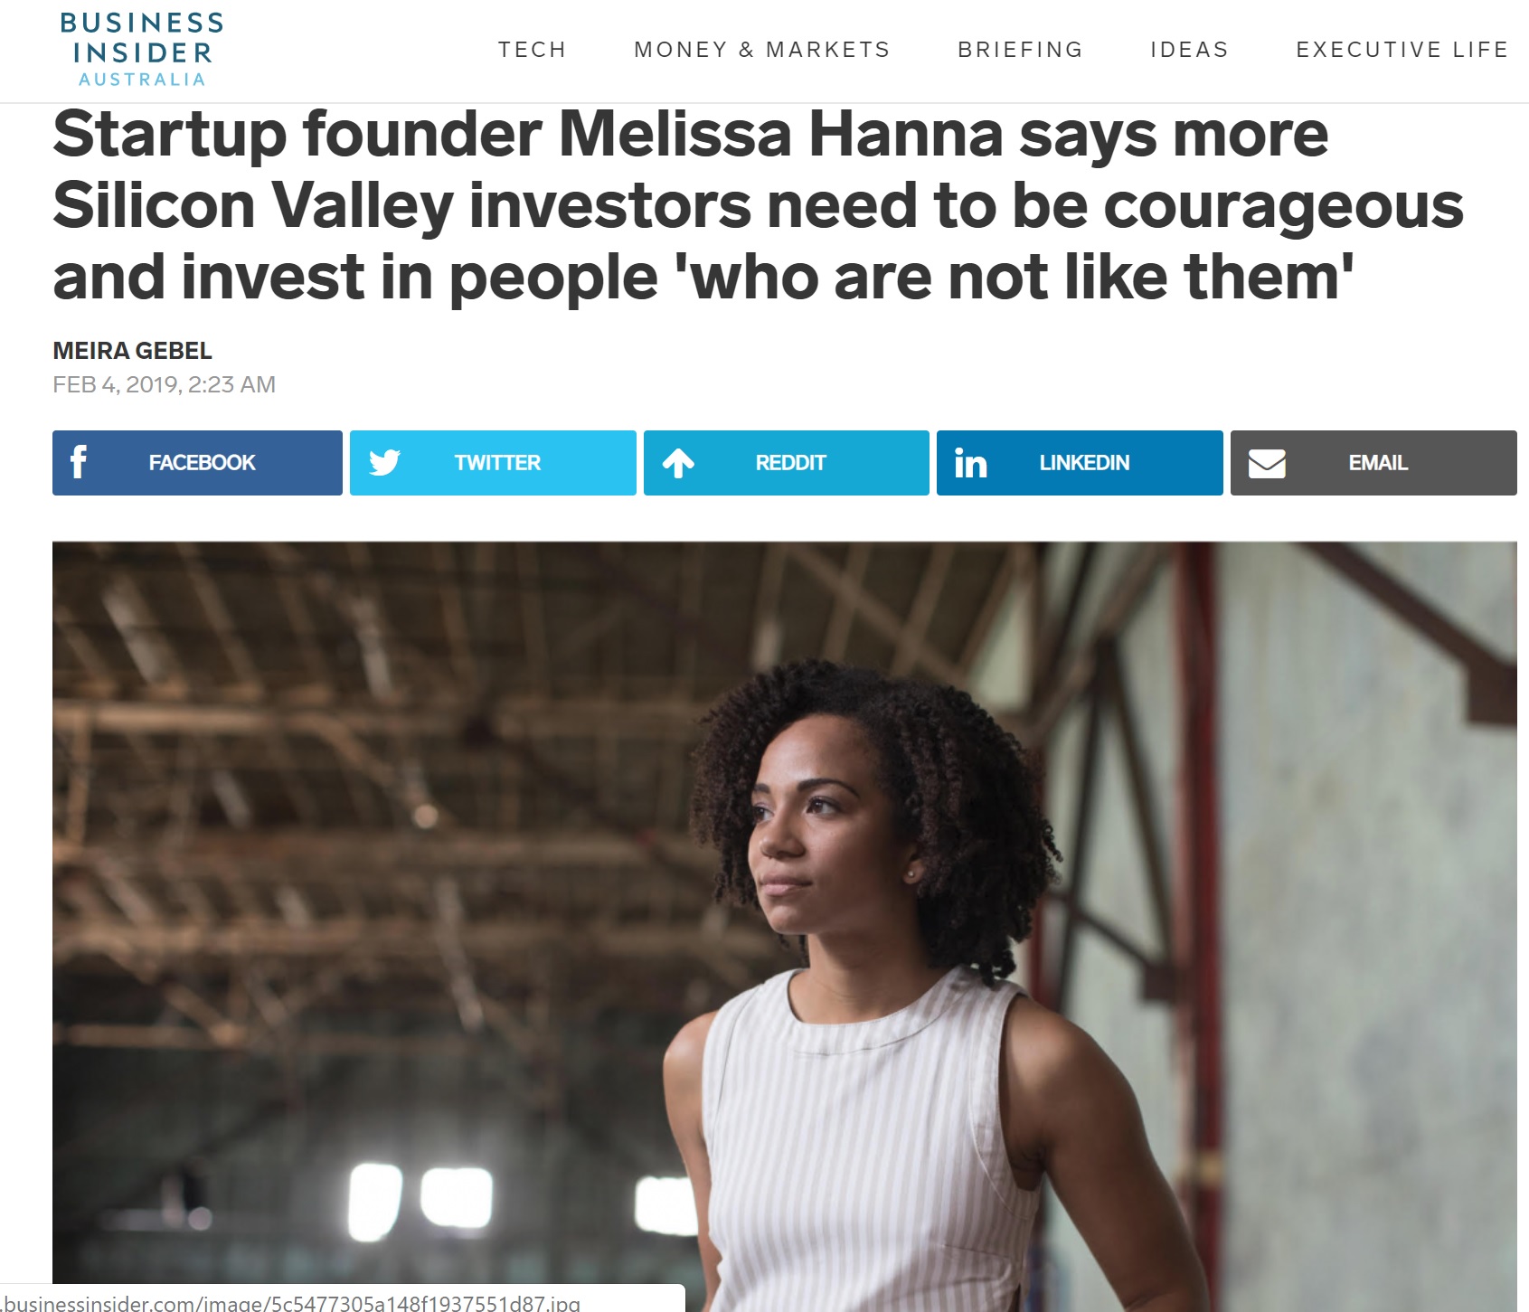Go to MONEY & MARKETS section
This screenshot has width=1529, height=1312.
pos(762,50)
